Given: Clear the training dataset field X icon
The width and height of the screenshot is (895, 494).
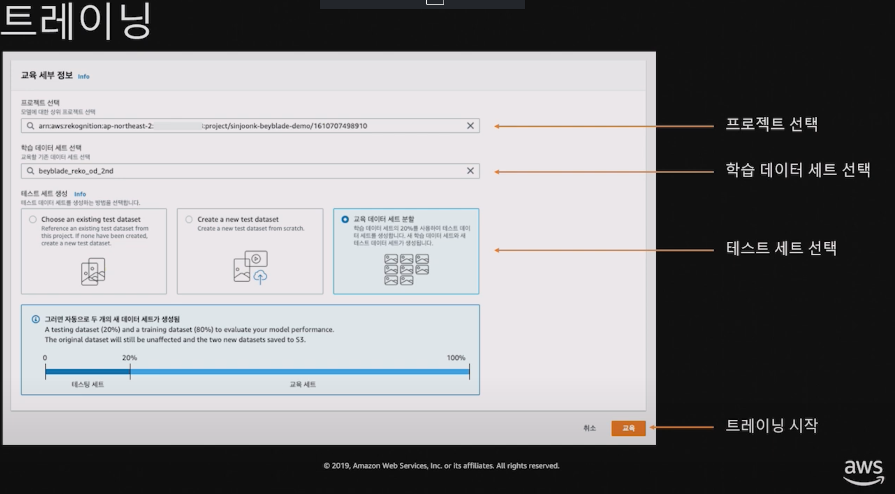Looking at the screenshot, I should (470, 171).
